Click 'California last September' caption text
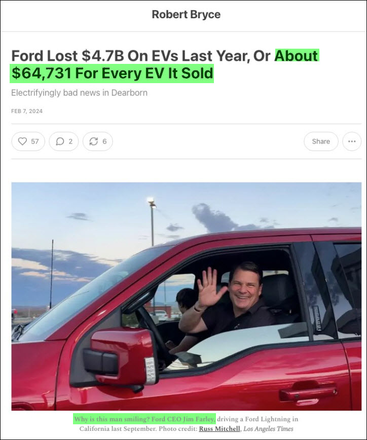The image size is (367, 440). (118, 429)
